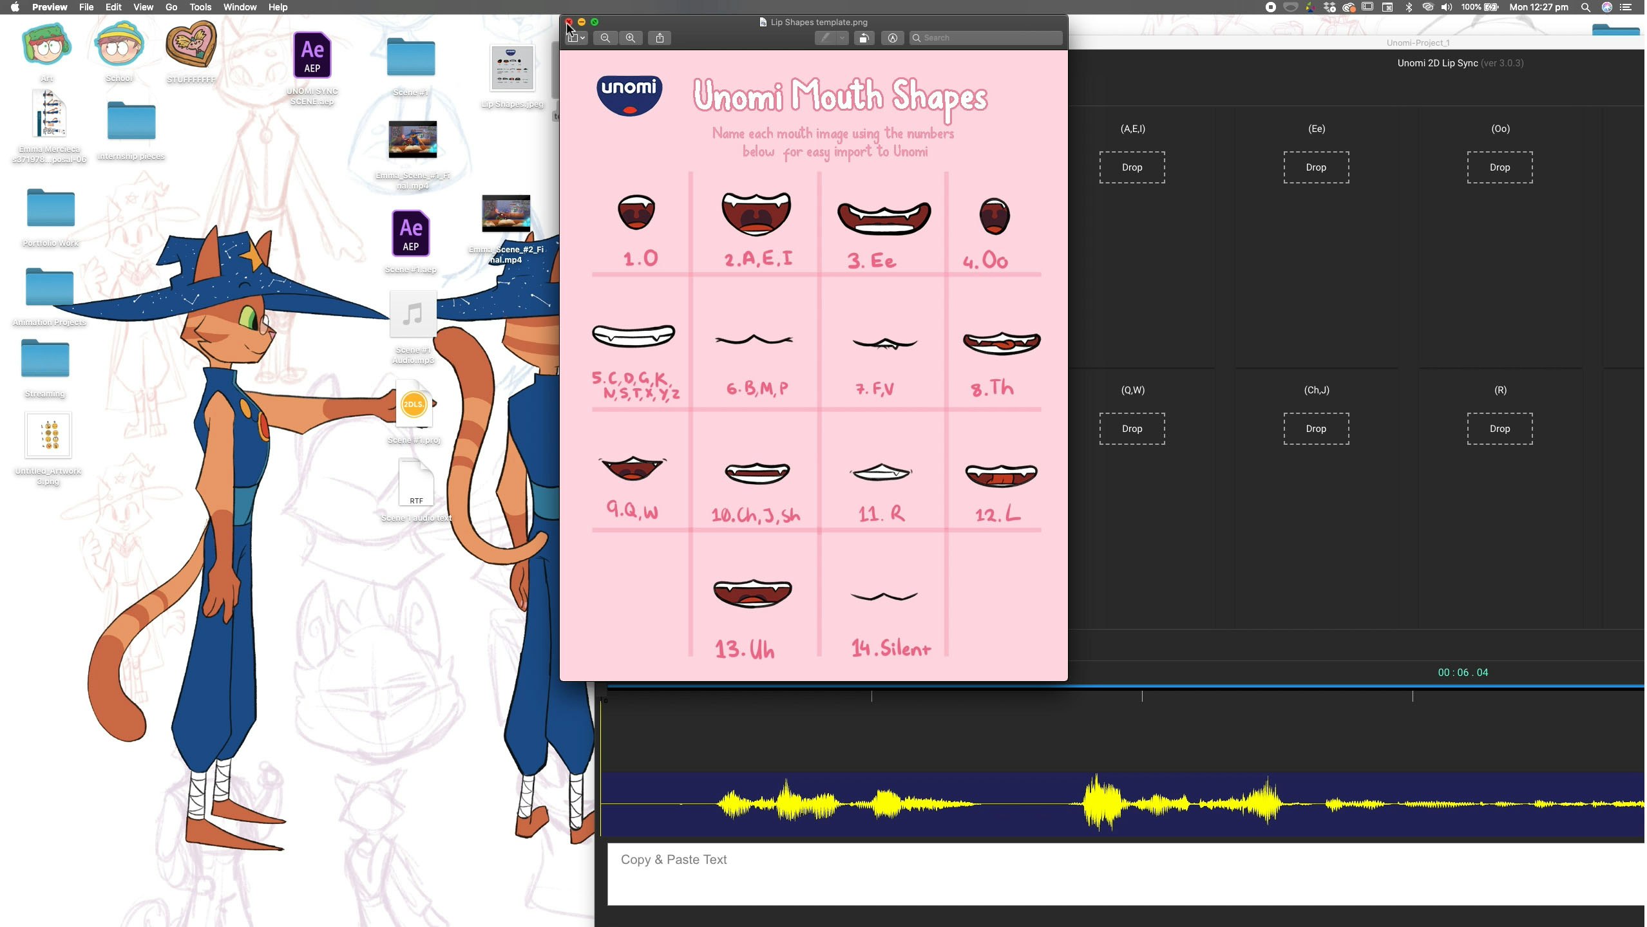Select the Highlight pen tool
This screenshot has width=1647, height=927.
click(x=825, y=38)
